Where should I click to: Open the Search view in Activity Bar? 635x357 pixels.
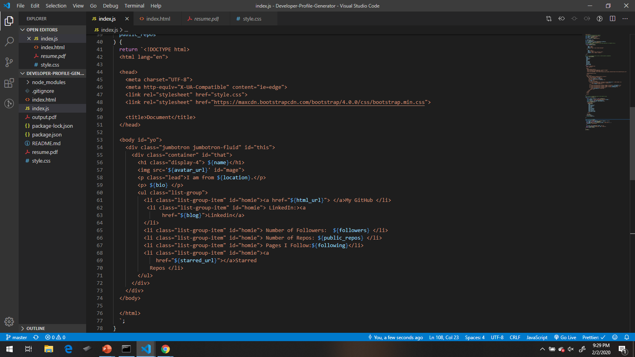click(9, 41)
